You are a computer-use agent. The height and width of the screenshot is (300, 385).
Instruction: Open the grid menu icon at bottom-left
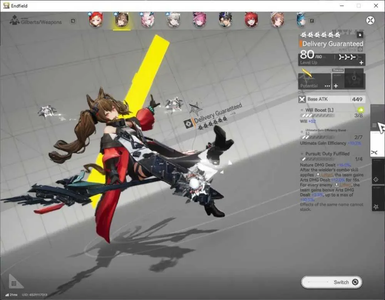click(x=14, y=283)
